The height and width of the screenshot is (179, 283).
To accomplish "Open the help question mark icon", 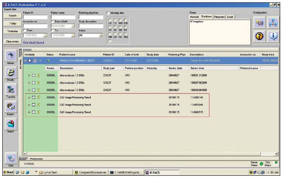I will (259, 36).
